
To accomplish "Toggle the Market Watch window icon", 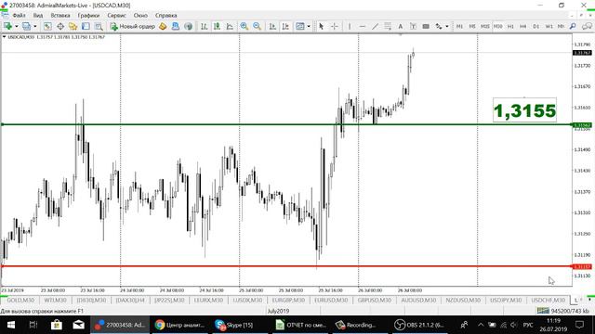I will 47,26.
